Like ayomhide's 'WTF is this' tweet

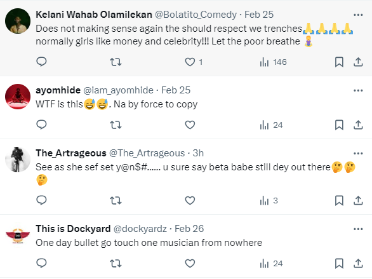click(190, 125)
